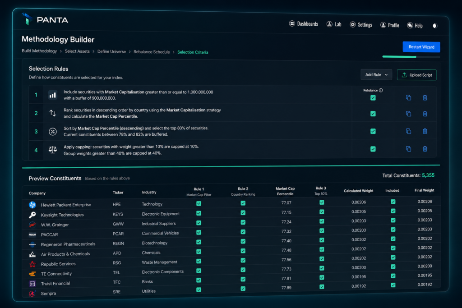Click the Ticker column header
Screen dimensions: 462x308
click(x=118, y=192)
